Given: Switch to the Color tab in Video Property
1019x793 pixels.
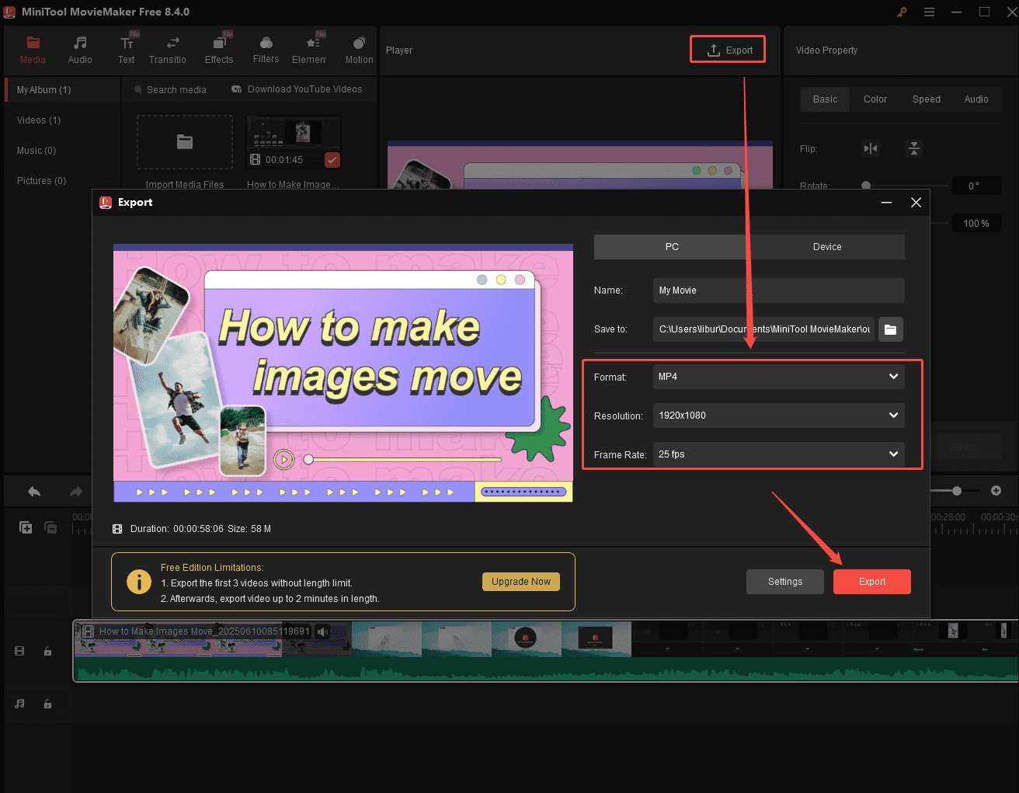Looking at the screenshot, I should pos(875,99).
